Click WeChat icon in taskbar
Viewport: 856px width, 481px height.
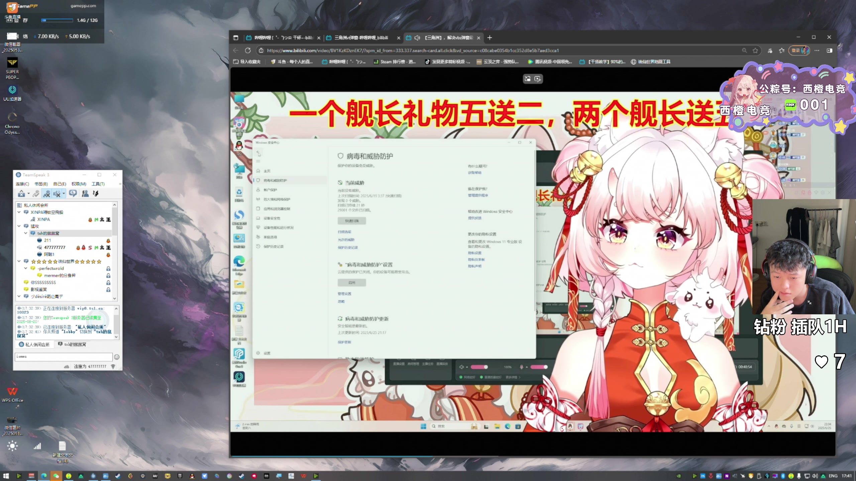pos(56,476)
